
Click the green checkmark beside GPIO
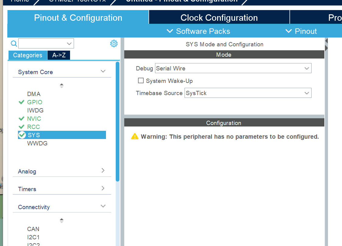[x=21, y=102]
